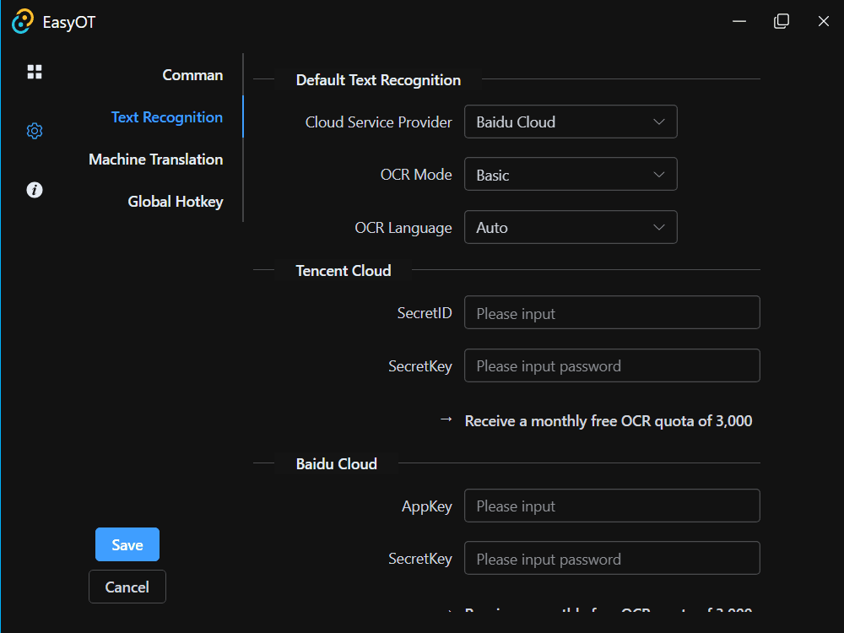
Task: Expand the OCR Language dropdown
Action: click(x=571, y=227)
